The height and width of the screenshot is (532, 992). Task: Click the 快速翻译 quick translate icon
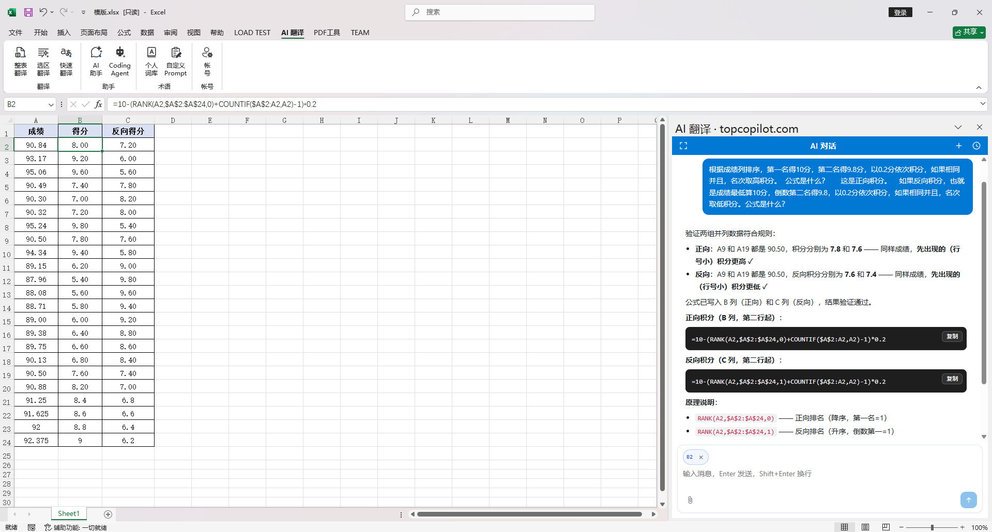tap(66, 61)
